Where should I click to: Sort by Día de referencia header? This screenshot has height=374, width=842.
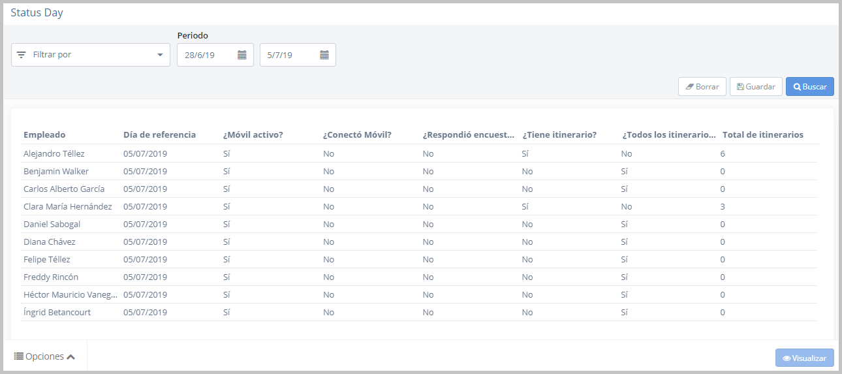click(x=159, y=135)
